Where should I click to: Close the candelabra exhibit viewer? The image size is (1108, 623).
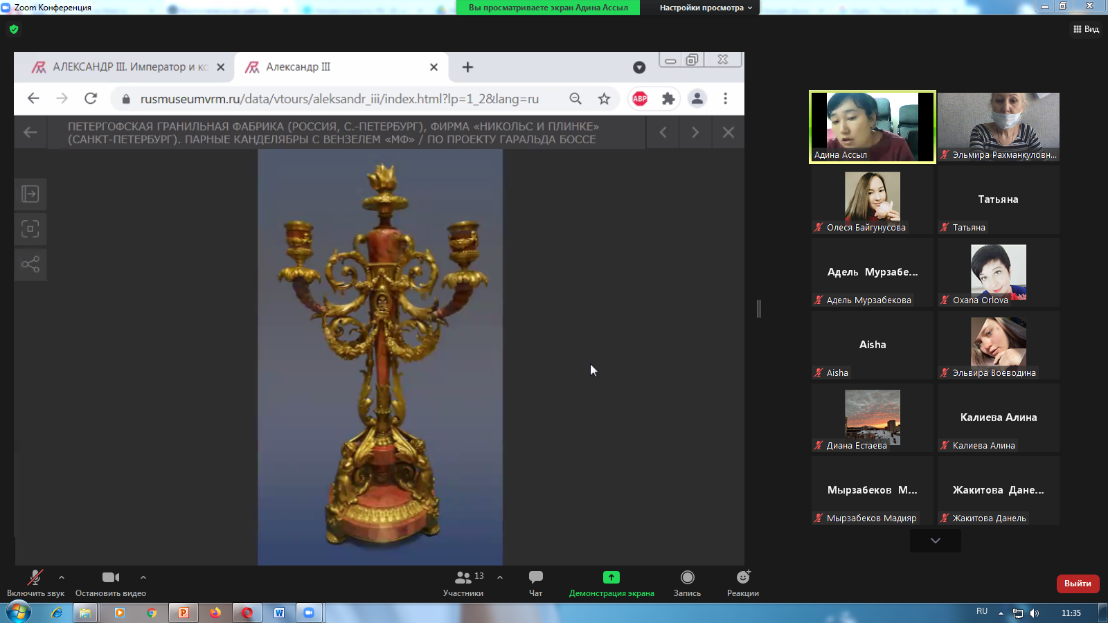coord(729,132)
